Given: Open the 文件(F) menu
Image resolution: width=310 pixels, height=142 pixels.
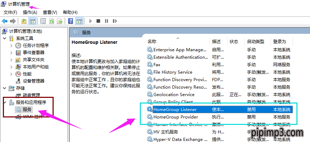Looking at the screenshot, I should coord(10,12).
